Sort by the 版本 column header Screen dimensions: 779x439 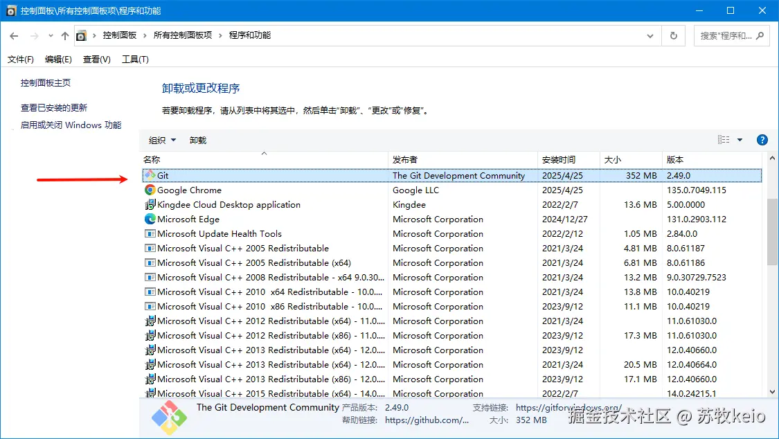711,159
